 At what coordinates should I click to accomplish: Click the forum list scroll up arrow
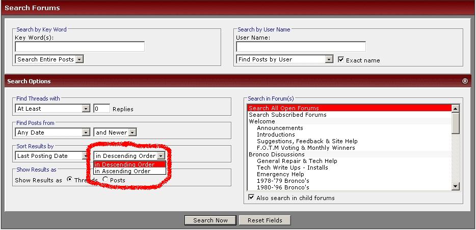point(456,108)
